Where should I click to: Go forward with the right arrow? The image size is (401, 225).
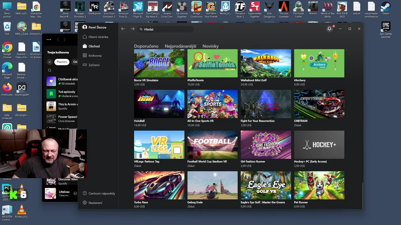tap(133, 29)
